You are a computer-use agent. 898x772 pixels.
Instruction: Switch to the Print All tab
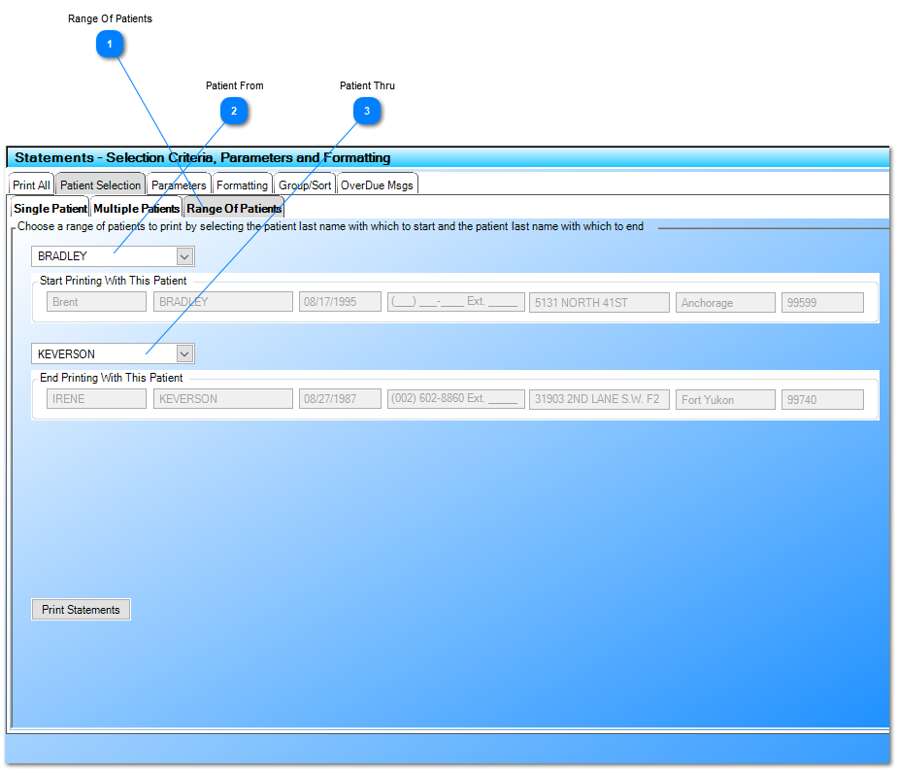pyautogui.click(x=30, y=184)
